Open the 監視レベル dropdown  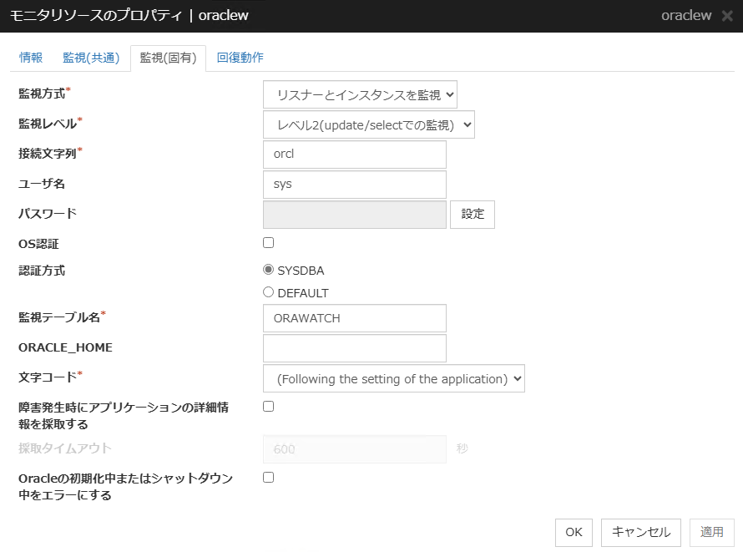click(369, 124)
